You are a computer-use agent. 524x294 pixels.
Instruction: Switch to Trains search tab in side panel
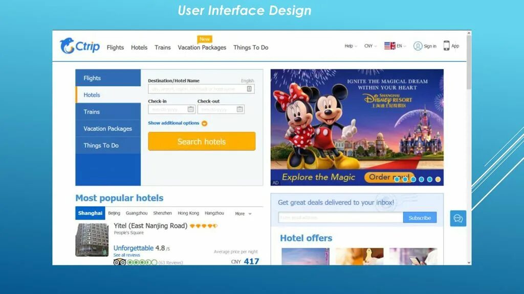point(108,112)
